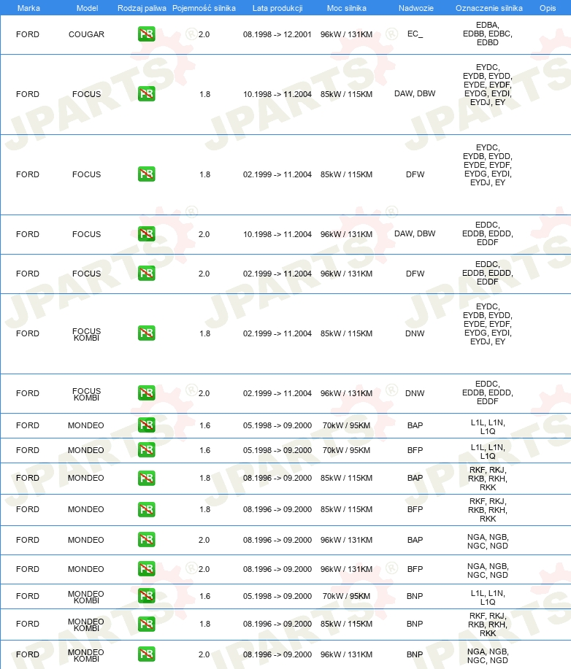Click the Opis column header

pyautogui.click(x=548, y=8)
